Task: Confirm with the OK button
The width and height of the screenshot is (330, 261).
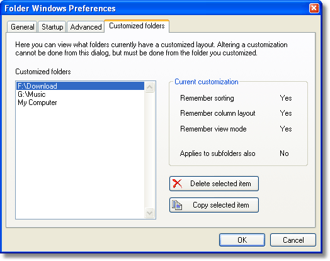Action: pyautogui.click(x=242, y=240)
